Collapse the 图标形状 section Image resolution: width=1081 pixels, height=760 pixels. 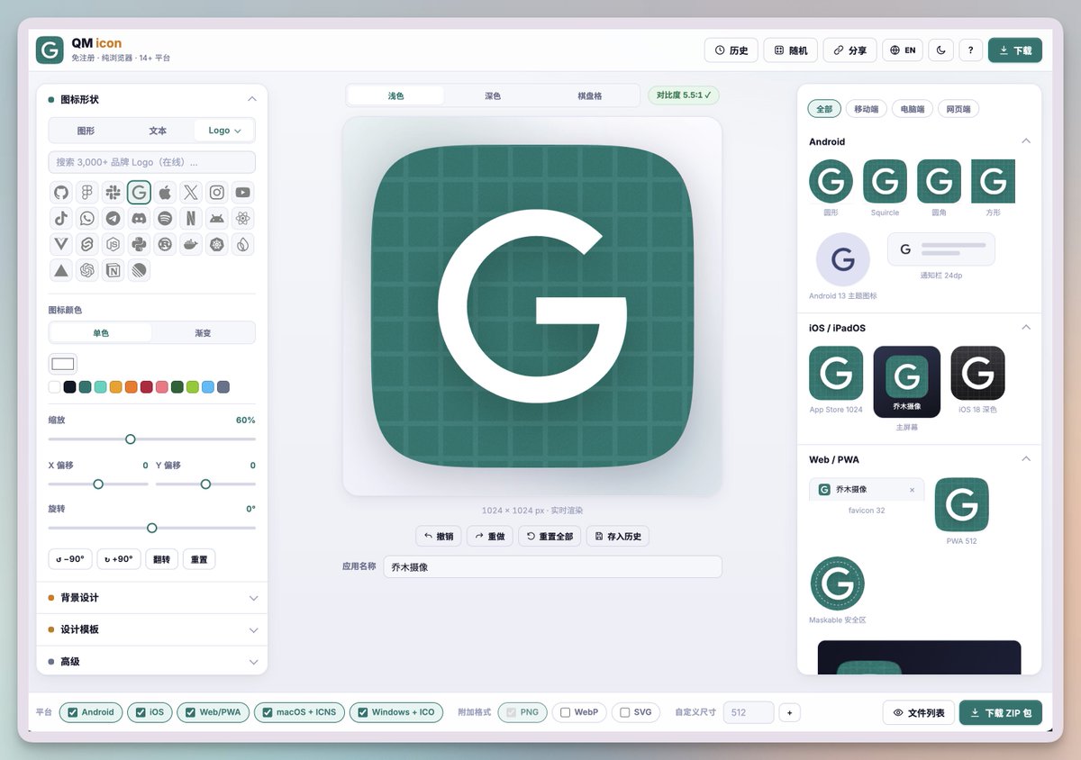pyautogui.click(x=151, y=100)
